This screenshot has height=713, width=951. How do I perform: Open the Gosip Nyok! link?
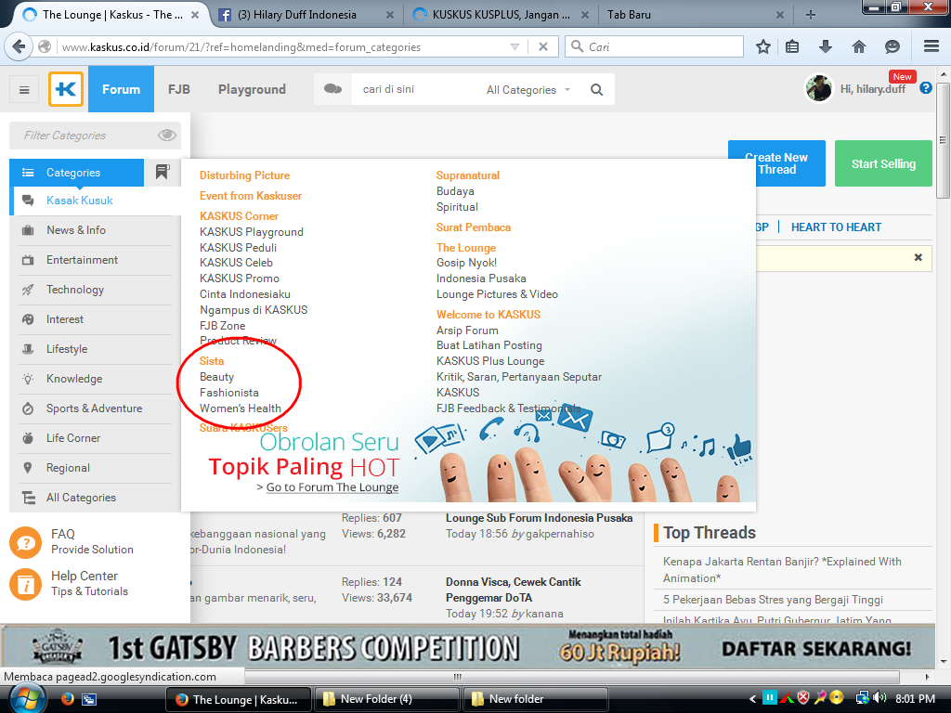point(466,263)
